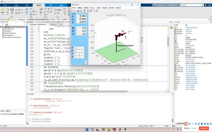The height and width of the screenshot is (132, 212).
Task: Click the q1 joint slider in Teach panel
Action: click(80, 48)
